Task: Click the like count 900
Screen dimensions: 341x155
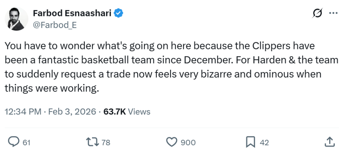Action: tap(188, 143)
